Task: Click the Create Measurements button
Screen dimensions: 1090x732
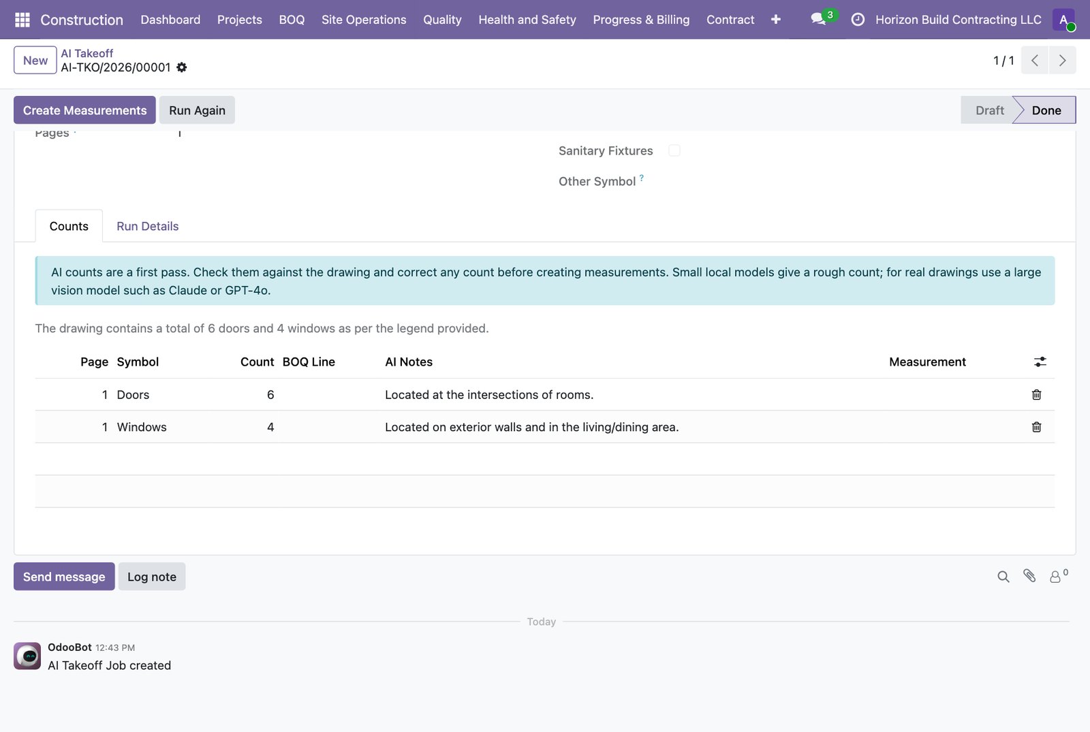Action: pos(84,110)
